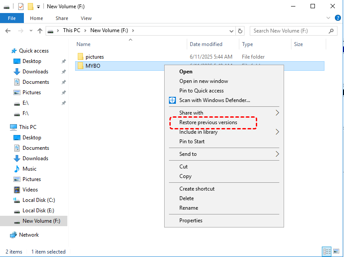Screen dimensions: 344x257
Task: Click the Back arrow navigation icon
Action: 8,31
